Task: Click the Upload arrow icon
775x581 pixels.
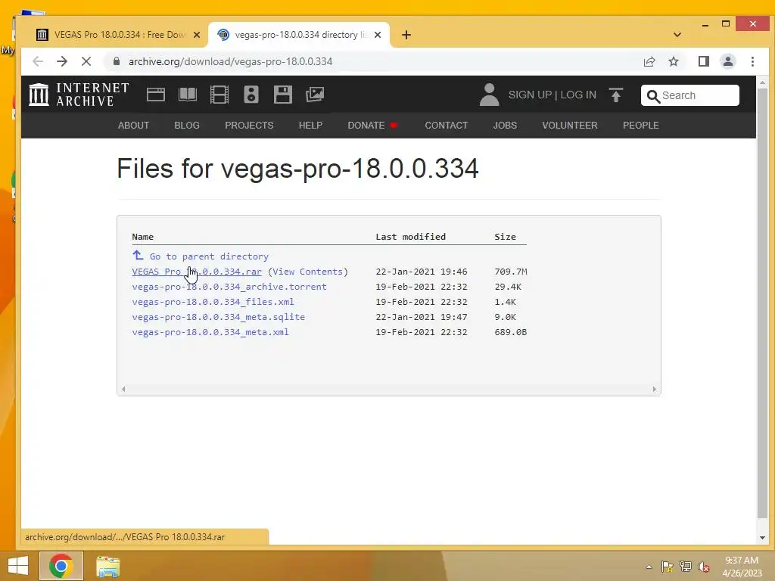Action: point(616,95)
